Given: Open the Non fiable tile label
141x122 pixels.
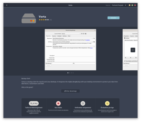Looking at the screenshot, I should (58, 108).
